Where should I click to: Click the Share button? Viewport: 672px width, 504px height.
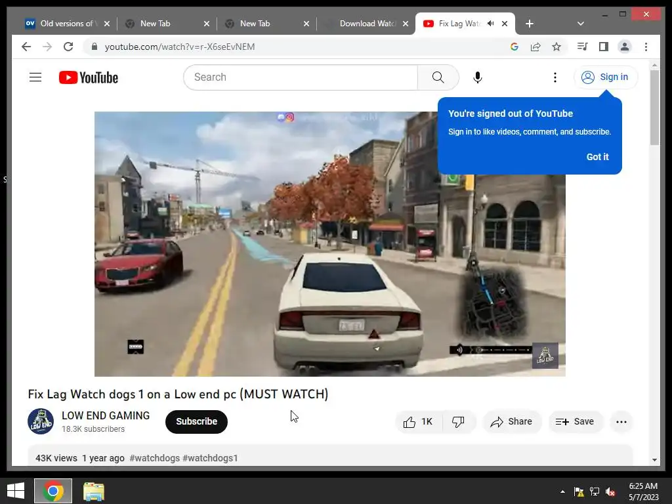512,422
